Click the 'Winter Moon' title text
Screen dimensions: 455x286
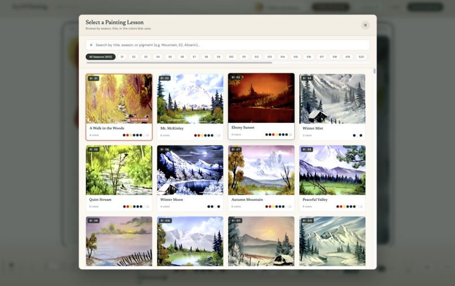[x=172, y=200]
